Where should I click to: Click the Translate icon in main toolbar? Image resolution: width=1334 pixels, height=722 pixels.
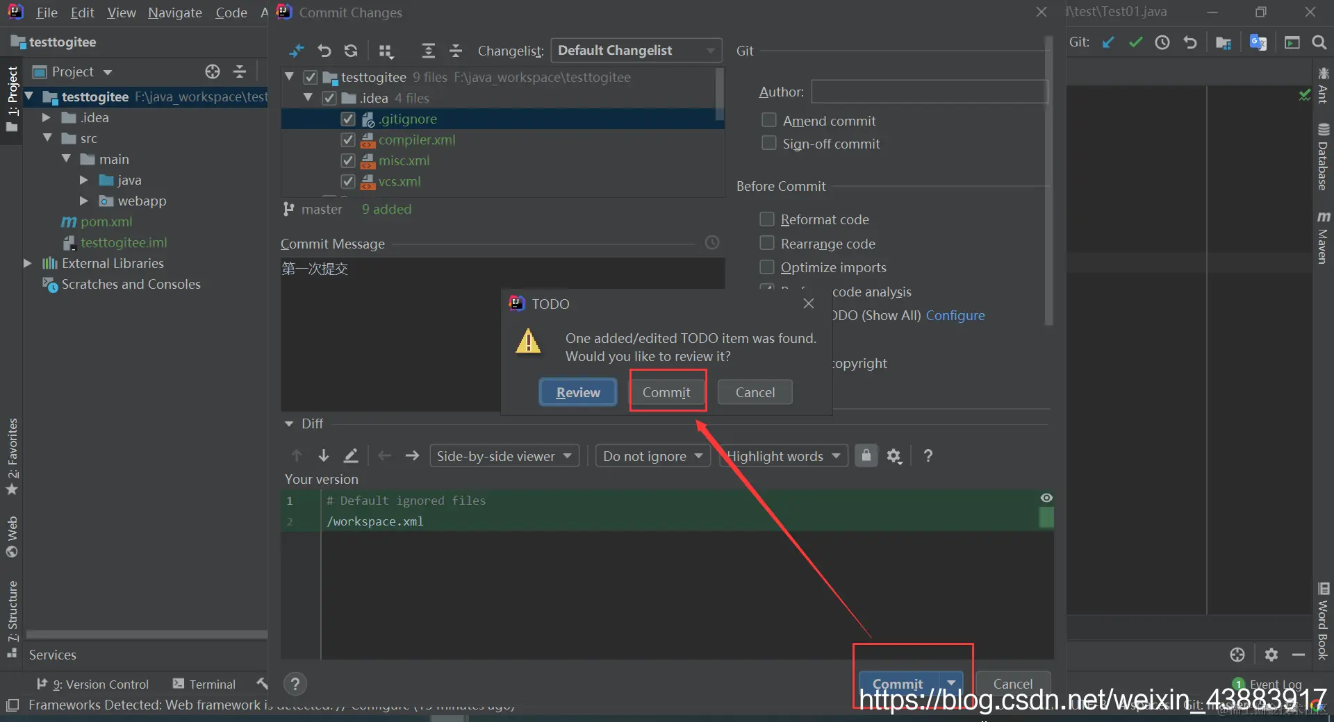[1258, 42]
